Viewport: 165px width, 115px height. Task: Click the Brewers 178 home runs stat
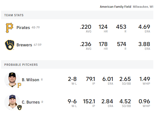pos(103,44)
